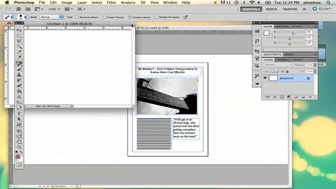Open the layer blend mode dropdown
Screen dimensions: 336x189
pyautogui.click(x=278, y=65)
